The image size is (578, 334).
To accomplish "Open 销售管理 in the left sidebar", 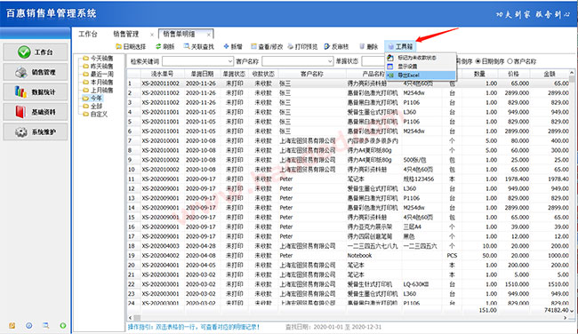I will [x=36, y=72].
